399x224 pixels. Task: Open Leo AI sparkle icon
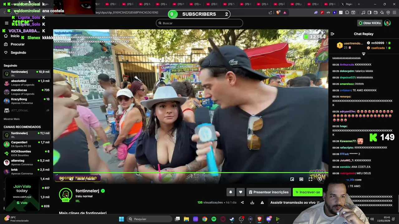pos(382,12)
